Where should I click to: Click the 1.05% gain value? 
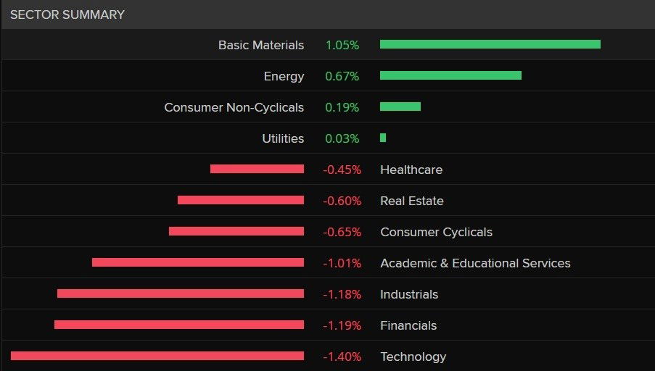(x=342, y=45)
